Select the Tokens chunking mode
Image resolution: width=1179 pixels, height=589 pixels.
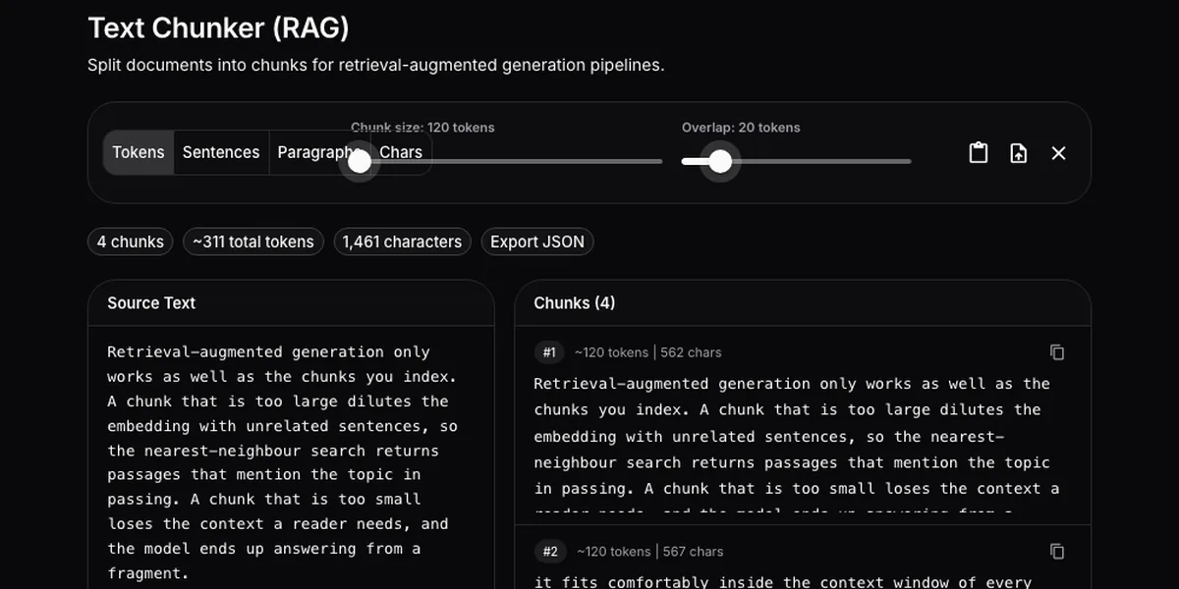139,152
